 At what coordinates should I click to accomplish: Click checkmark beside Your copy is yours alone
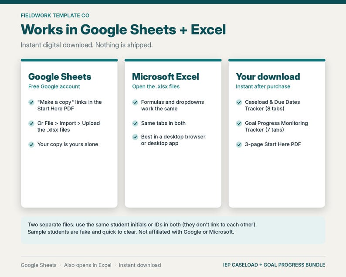[x=31, y=145]
